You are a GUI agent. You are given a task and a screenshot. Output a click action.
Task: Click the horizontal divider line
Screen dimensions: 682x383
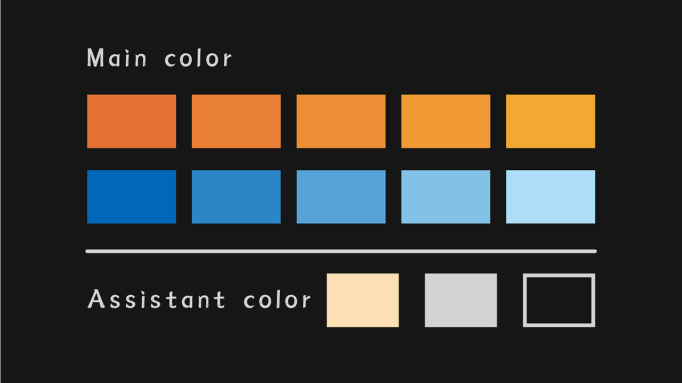coord(341,251)
